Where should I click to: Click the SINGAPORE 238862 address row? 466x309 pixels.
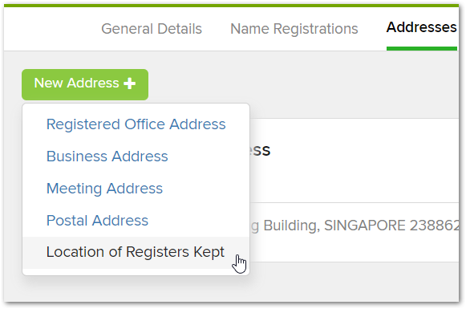click(x=355, y=232)
